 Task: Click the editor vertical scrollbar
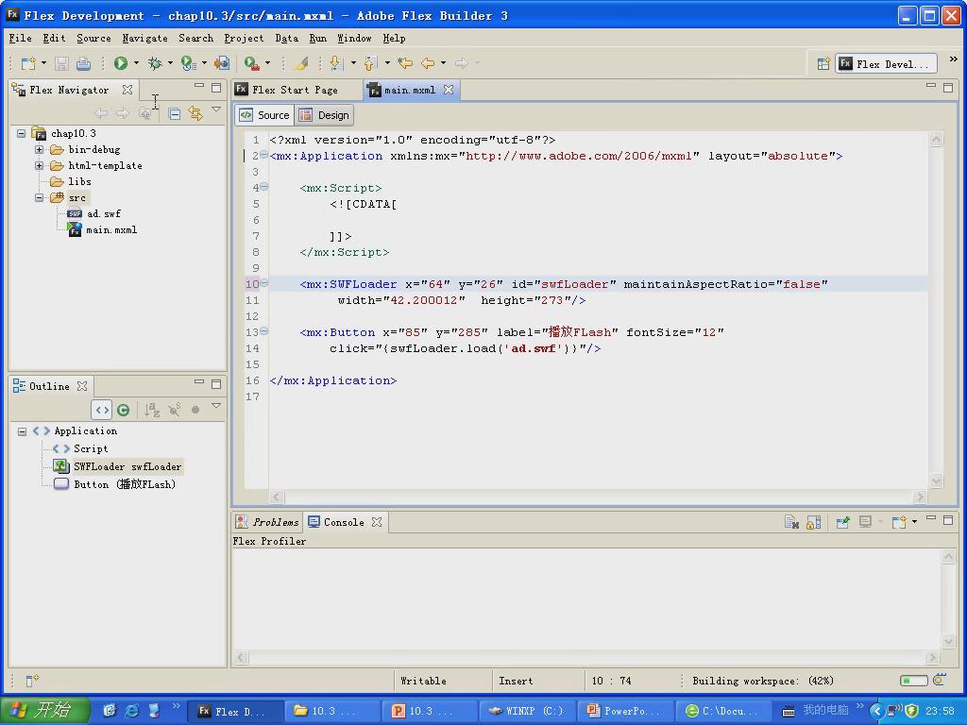coord(936,310)
